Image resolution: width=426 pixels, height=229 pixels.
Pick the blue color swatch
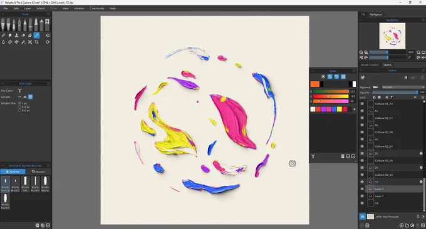(x=334, y=109)
